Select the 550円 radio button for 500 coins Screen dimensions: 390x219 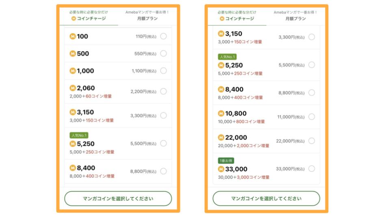pos(163,54)
